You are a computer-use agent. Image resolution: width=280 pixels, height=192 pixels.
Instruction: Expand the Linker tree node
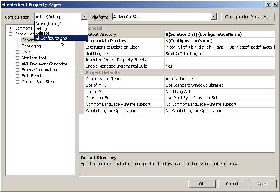18,52
